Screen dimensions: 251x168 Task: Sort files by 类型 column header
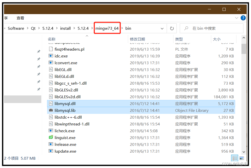pyautogui.click(x=179, y=39)
